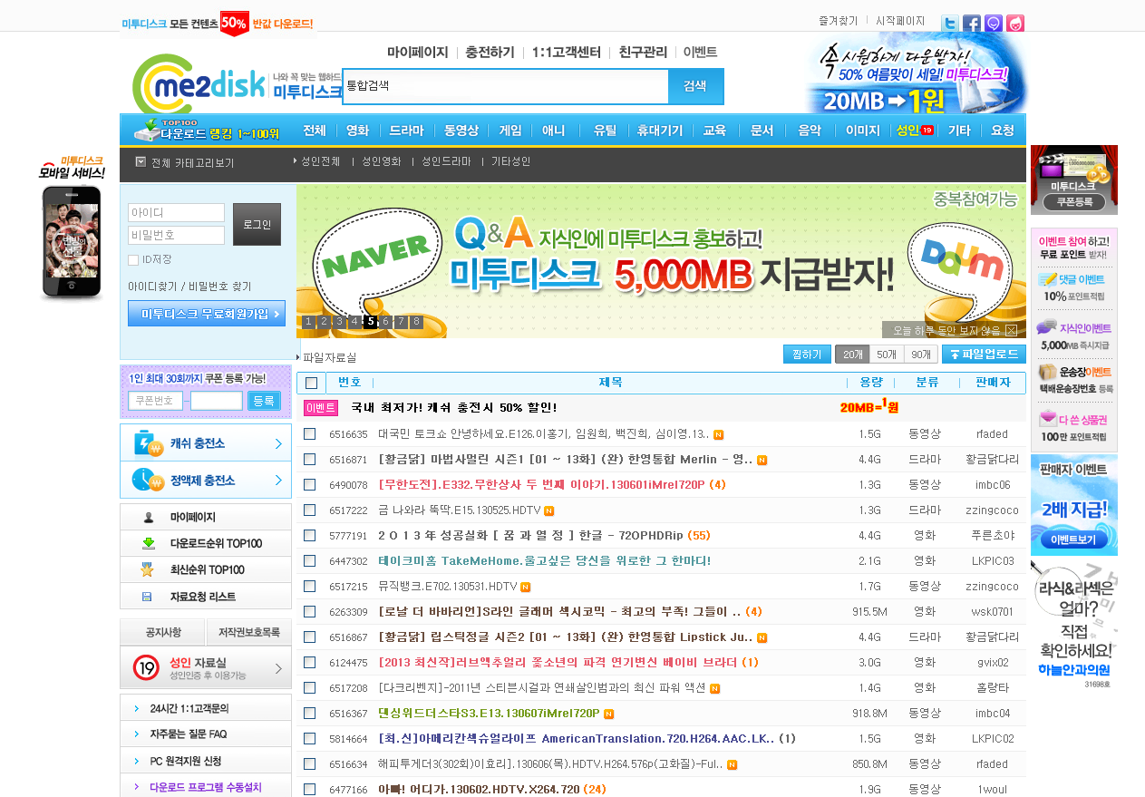Expand the 성인 자료실 chevron arrow
The image size is (1145, 797).
(277, 669)
